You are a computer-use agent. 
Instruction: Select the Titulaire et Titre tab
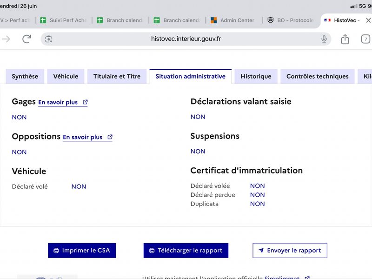[x=117, y=76]
